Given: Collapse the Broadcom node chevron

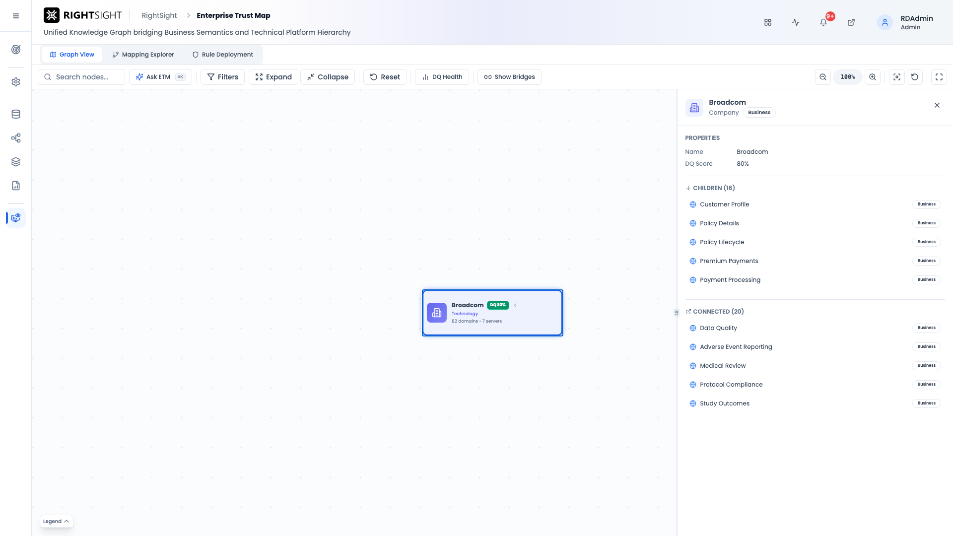Looking at the screenshot, I should point(515,305).
